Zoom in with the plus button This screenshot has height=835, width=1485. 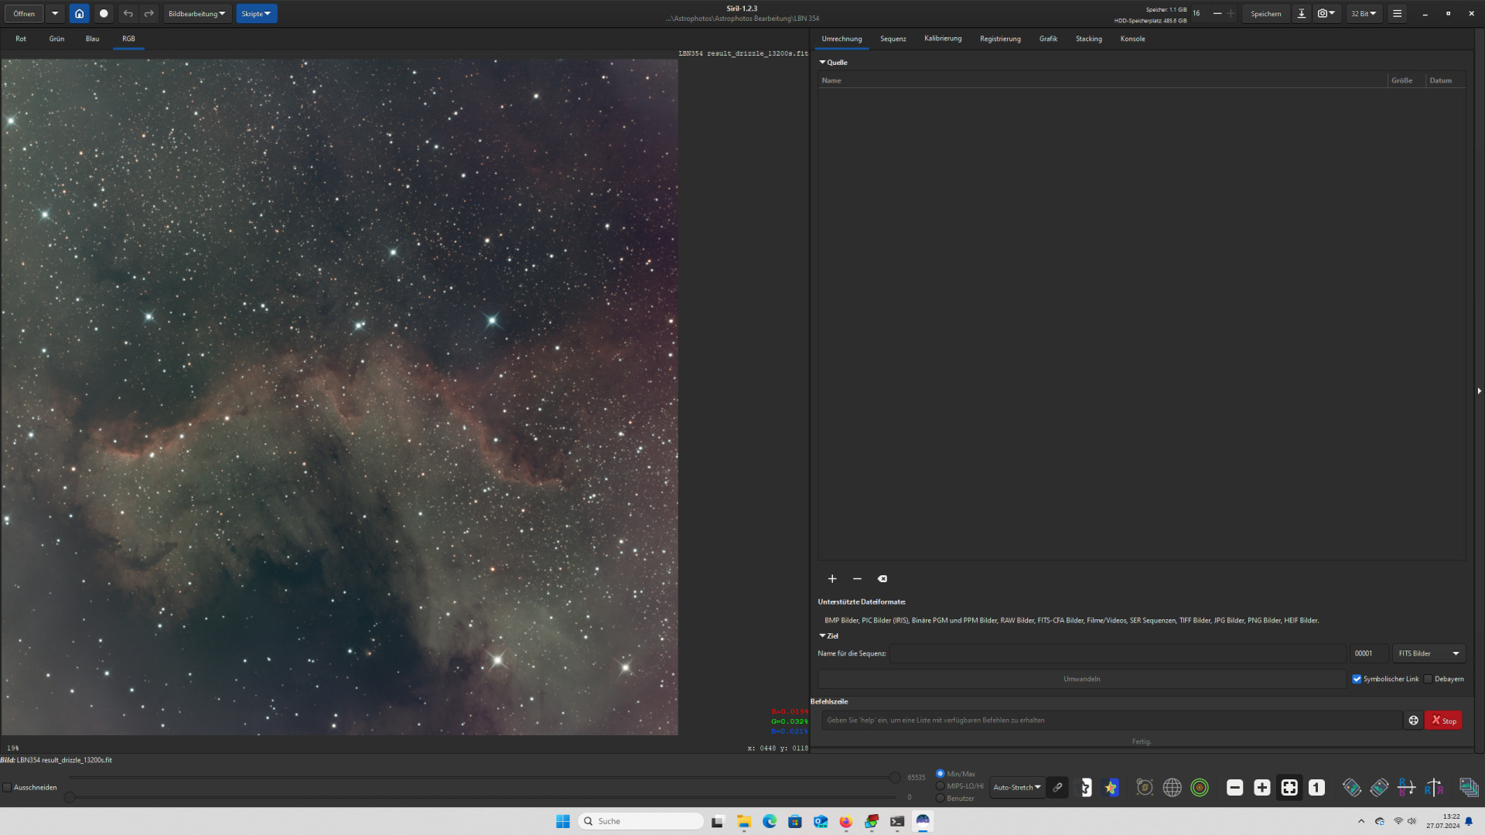(x=1262, y=787)
